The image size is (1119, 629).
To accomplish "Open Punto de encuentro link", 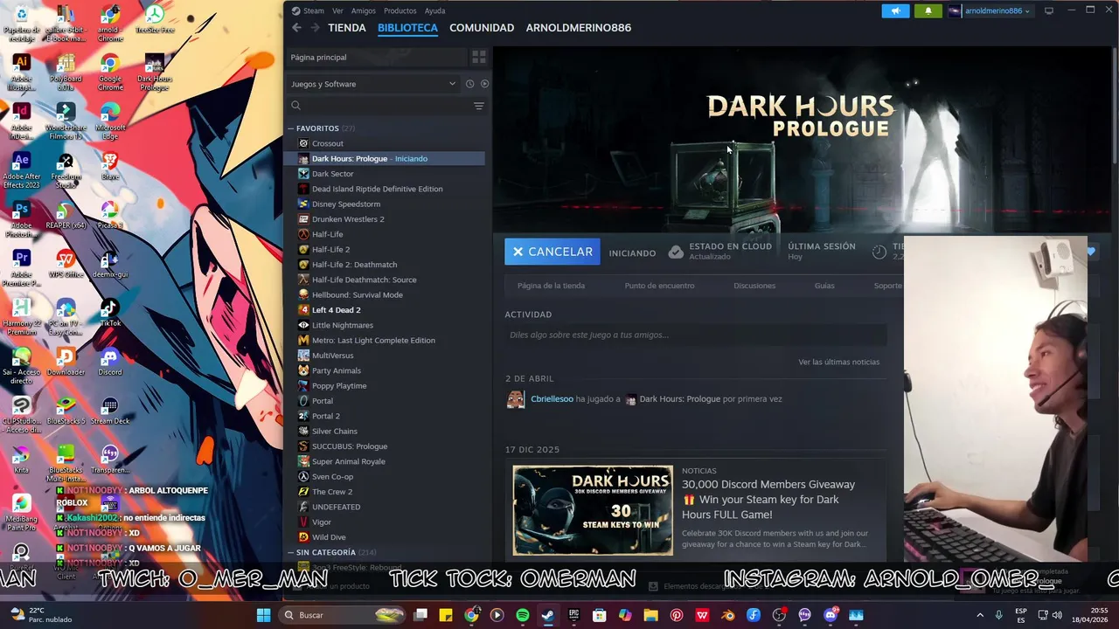I will pyautogui.click(x=659, y=286).
